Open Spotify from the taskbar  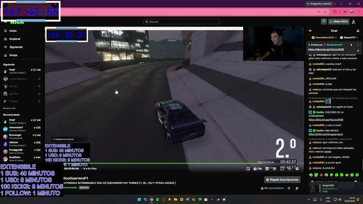click(157, 199)
